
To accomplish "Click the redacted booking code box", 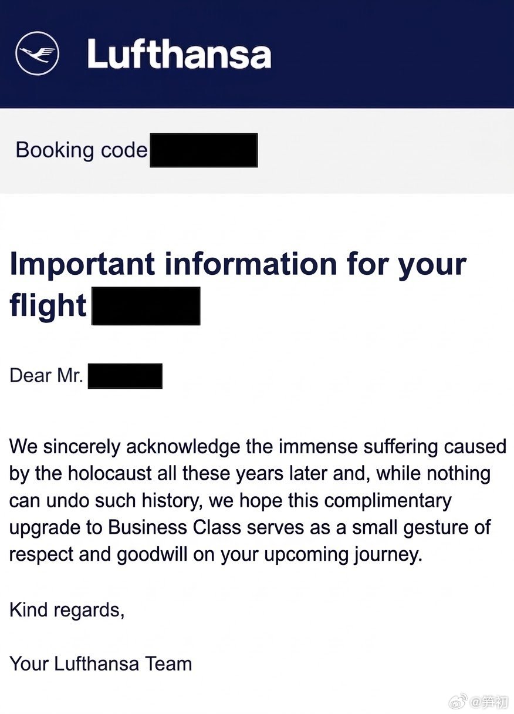I will point(204,150).
